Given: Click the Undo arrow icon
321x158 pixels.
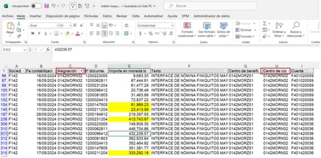Looking at the screenshot, I should pyautogui.click(x=53, y=6).
